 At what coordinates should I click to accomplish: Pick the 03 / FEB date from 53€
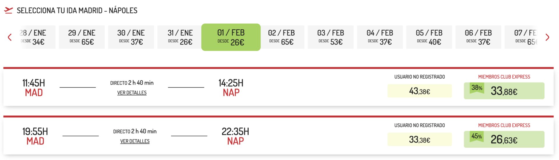(x=331, y=37)
